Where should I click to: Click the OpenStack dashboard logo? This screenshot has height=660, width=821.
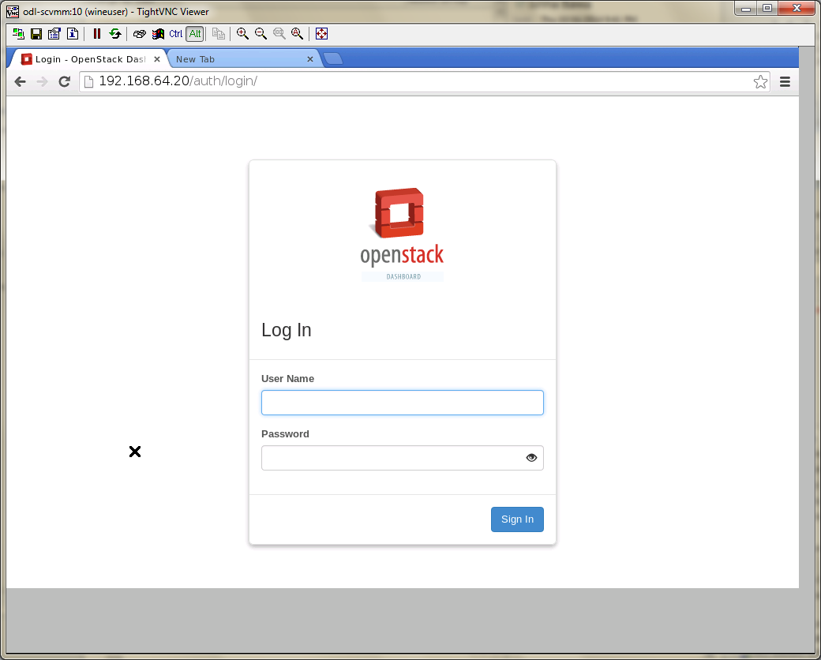402,234
